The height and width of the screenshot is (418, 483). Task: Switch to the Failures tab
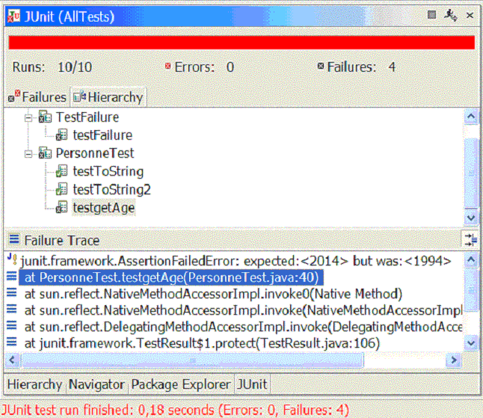click(37, 97)
